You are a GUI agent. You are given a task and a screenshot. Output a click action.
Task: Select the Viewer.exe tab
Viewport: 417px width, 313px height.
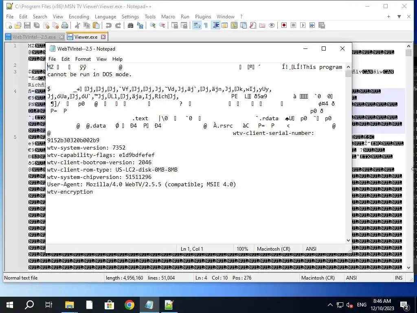[86, 37]
